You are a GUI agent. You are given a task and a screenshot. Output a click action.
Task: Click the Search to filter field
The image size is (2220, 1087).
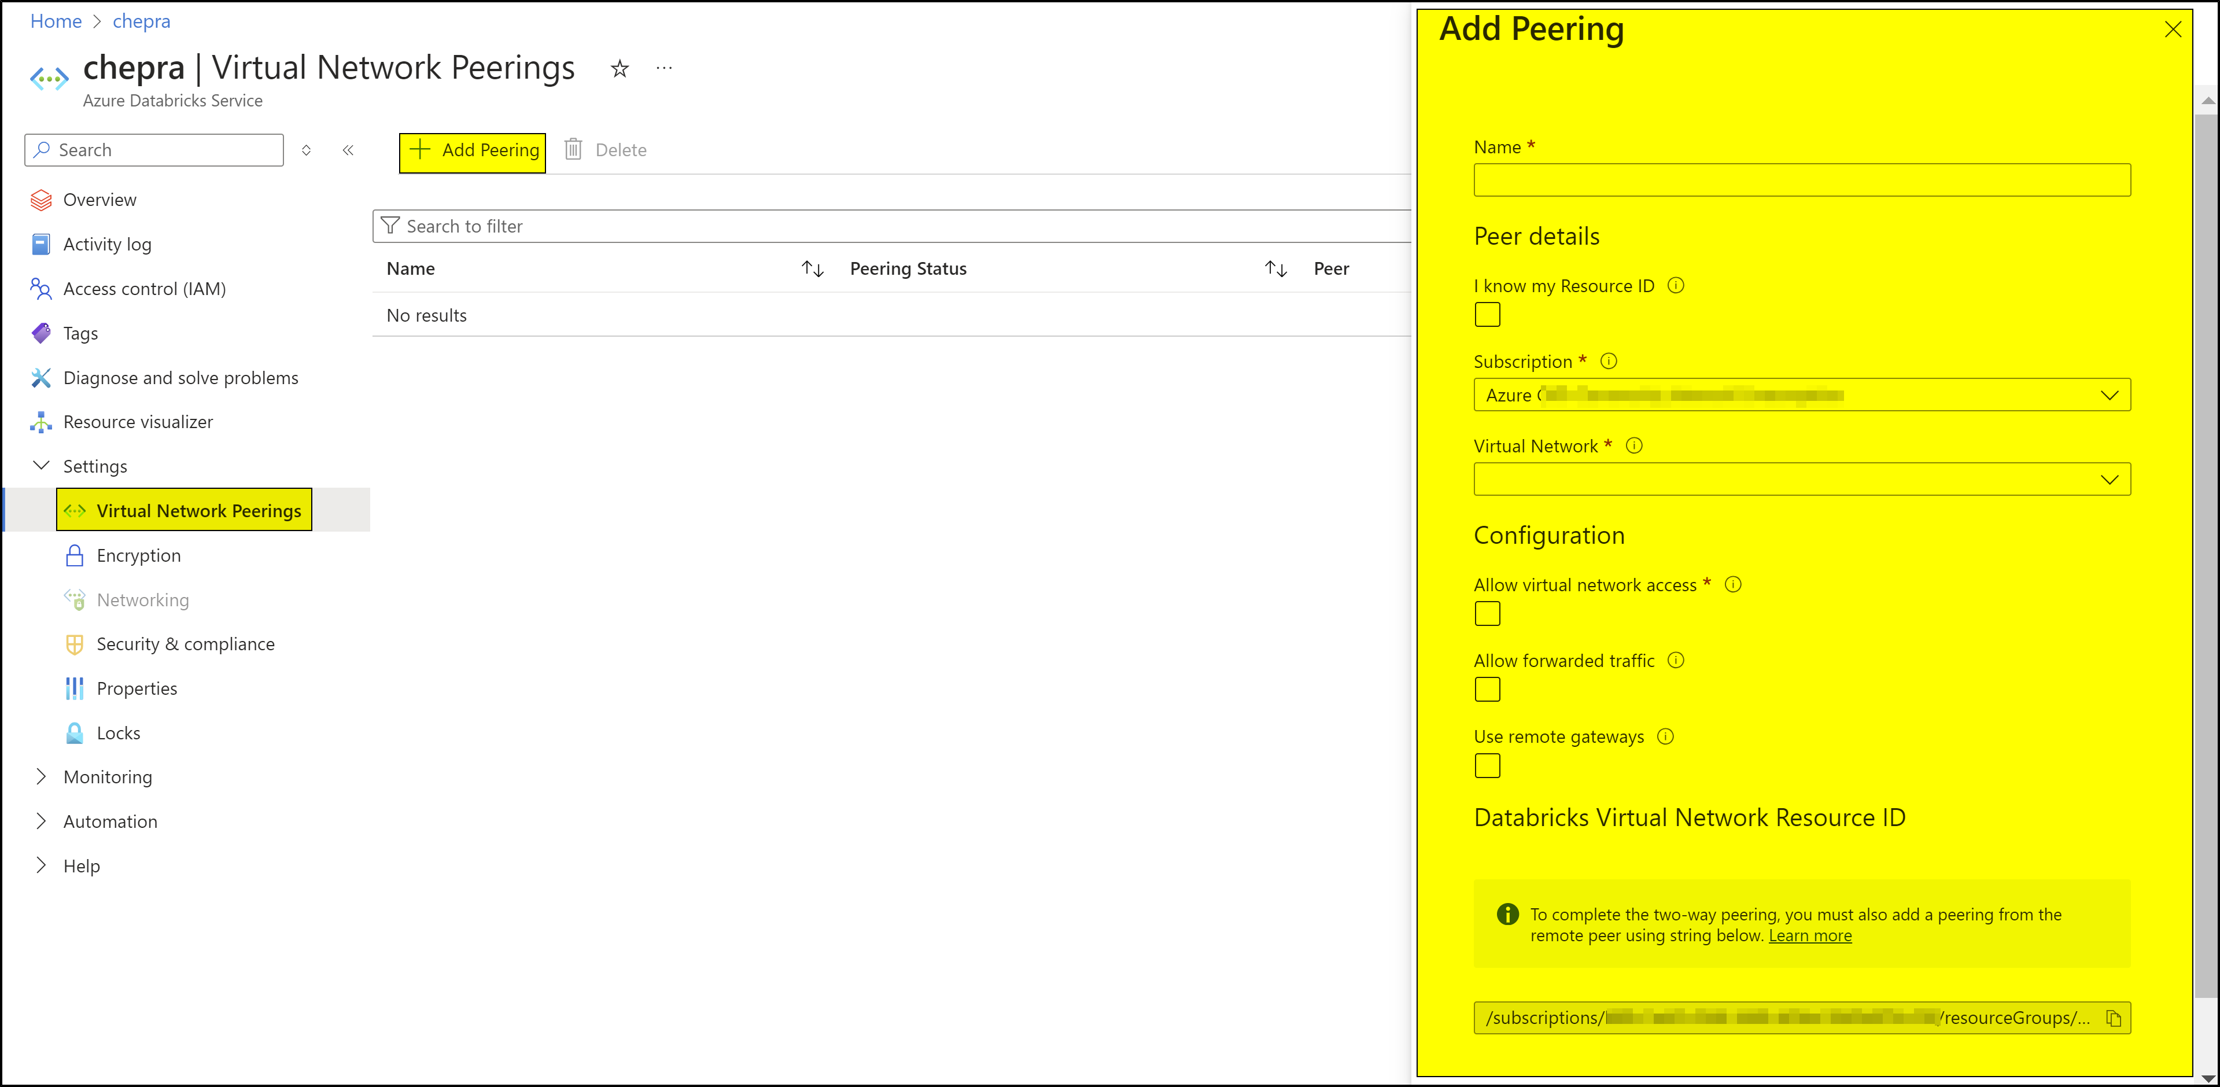click(x=892, y=226)
